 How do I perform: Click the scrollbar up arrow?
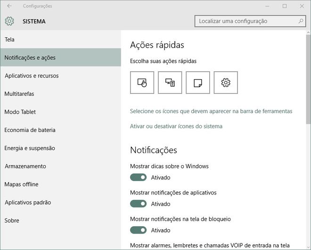coord(308,33)
